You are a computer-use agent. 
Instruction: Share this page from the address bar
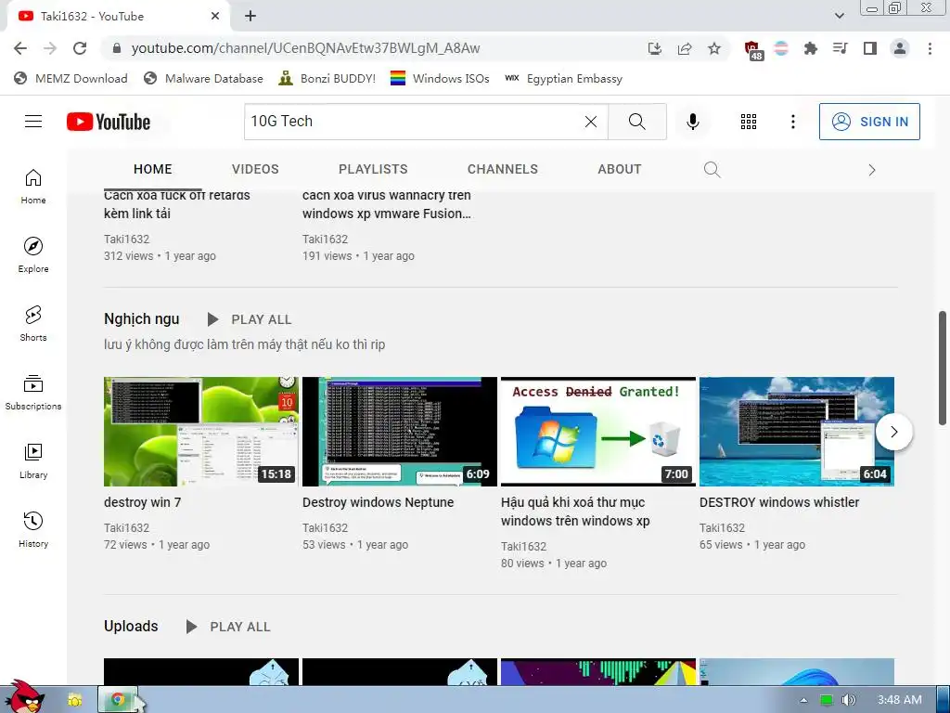click(685, 48)
